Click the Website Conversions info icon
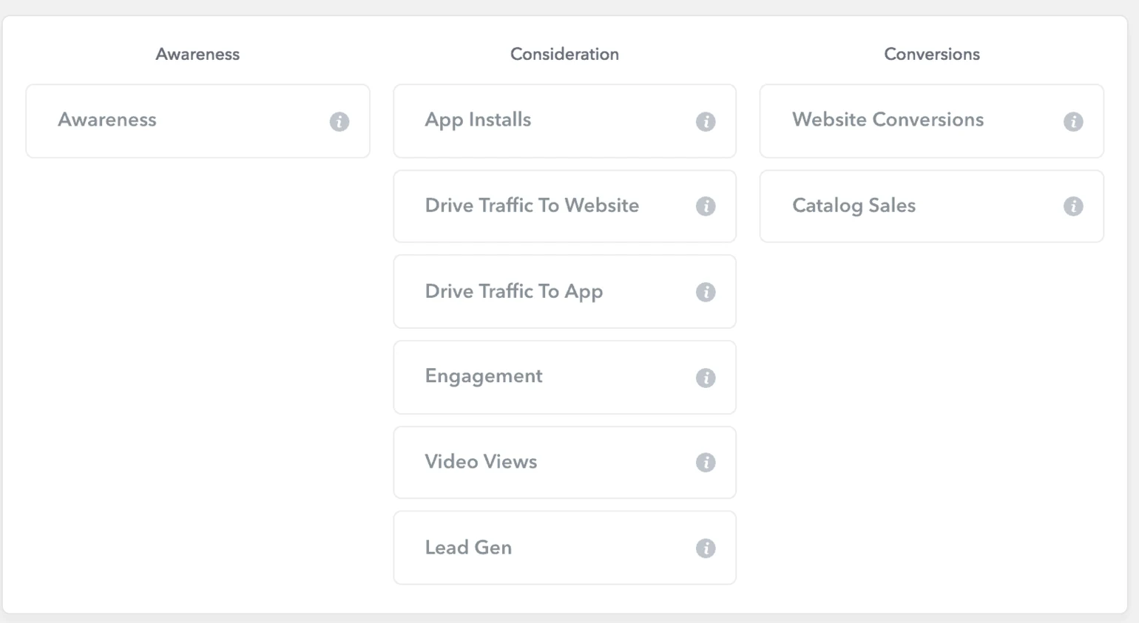The height and width of the screenshot is (623, 1139). [x=1072, y=121]
